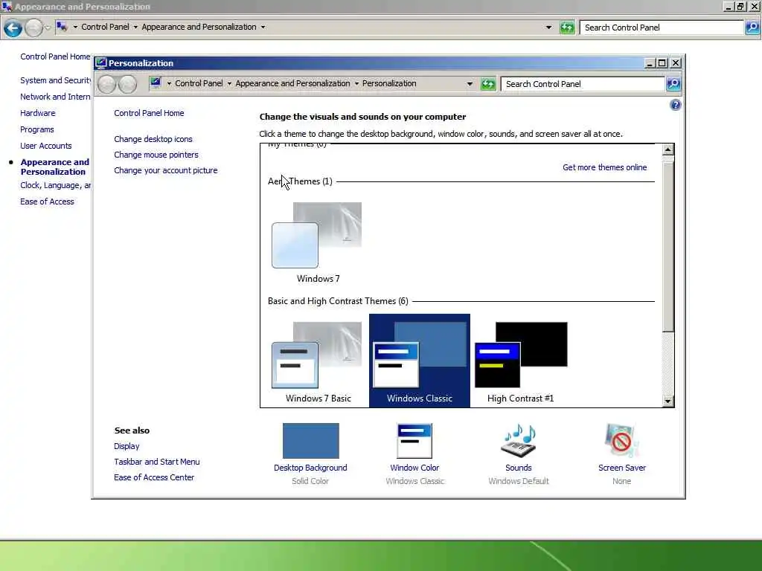
Task: Open Desktop Background settings icon
Action: (x=310, y=440)
